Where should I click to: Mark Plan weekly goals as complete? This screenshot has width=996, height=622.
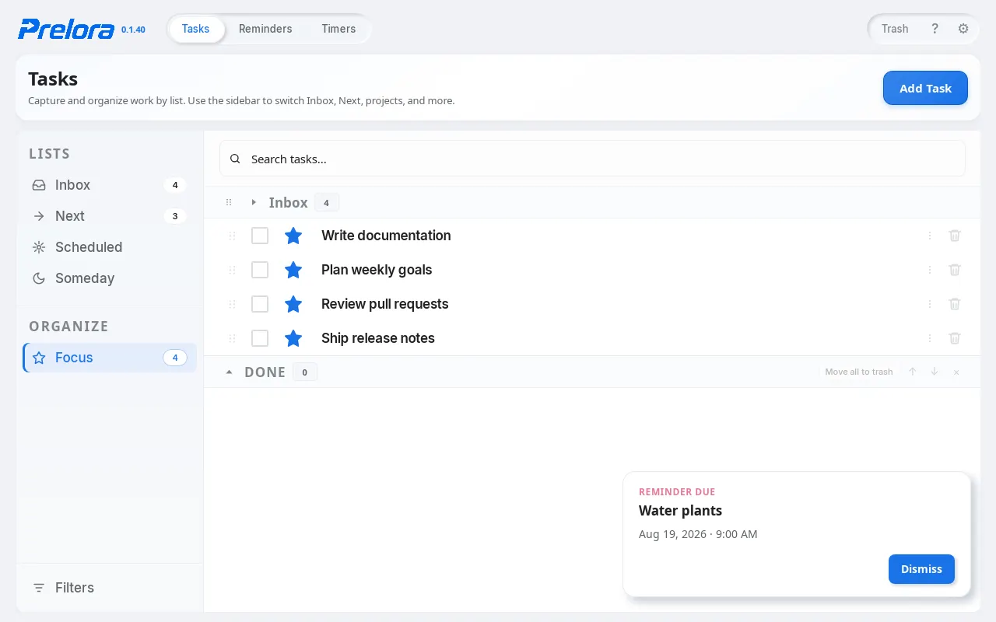260,270
